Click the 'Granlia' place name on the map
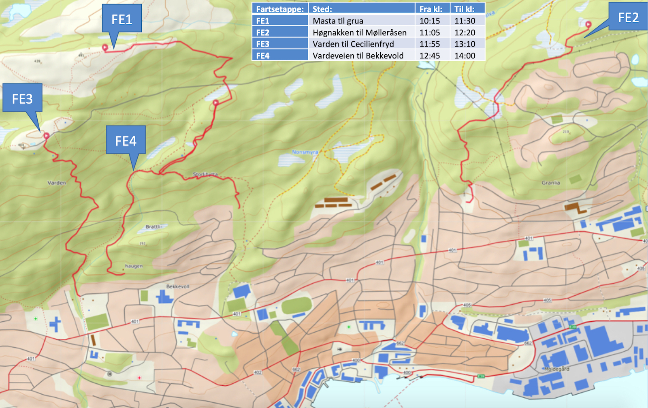Image resolution: width=648 pixels, height=408 pixels. pyautogui.click(x=551, y=183)
